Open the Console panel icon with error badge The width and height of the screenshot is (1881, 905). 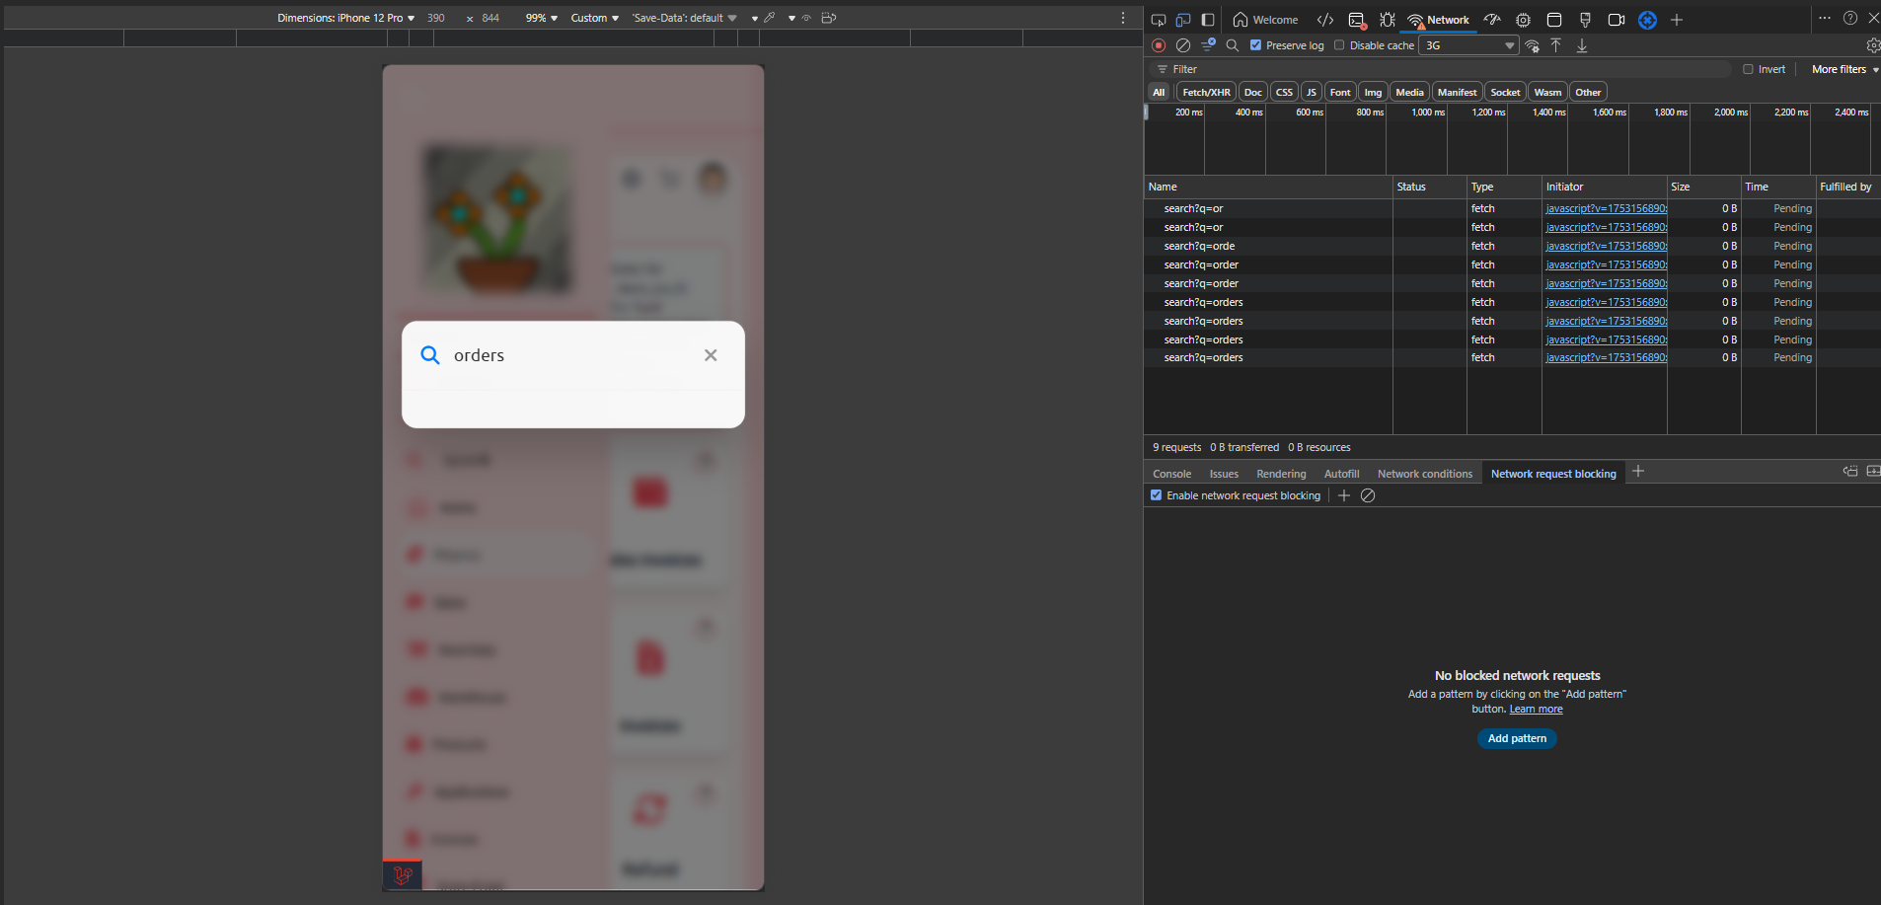(1357, 20)
